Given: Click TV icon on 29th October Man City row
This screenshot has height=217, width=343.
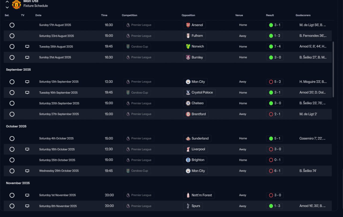Looking at the screenshot, I should click(x=27, y=171).
